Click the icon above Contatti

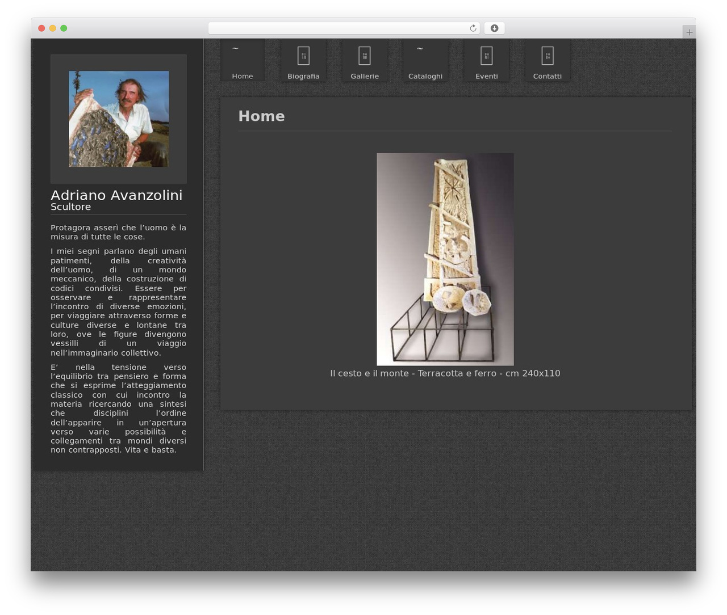pos(548,56)
